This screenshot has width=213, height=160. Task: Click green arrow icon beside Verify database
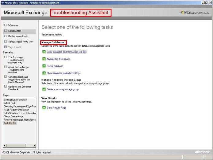[44, 52]
